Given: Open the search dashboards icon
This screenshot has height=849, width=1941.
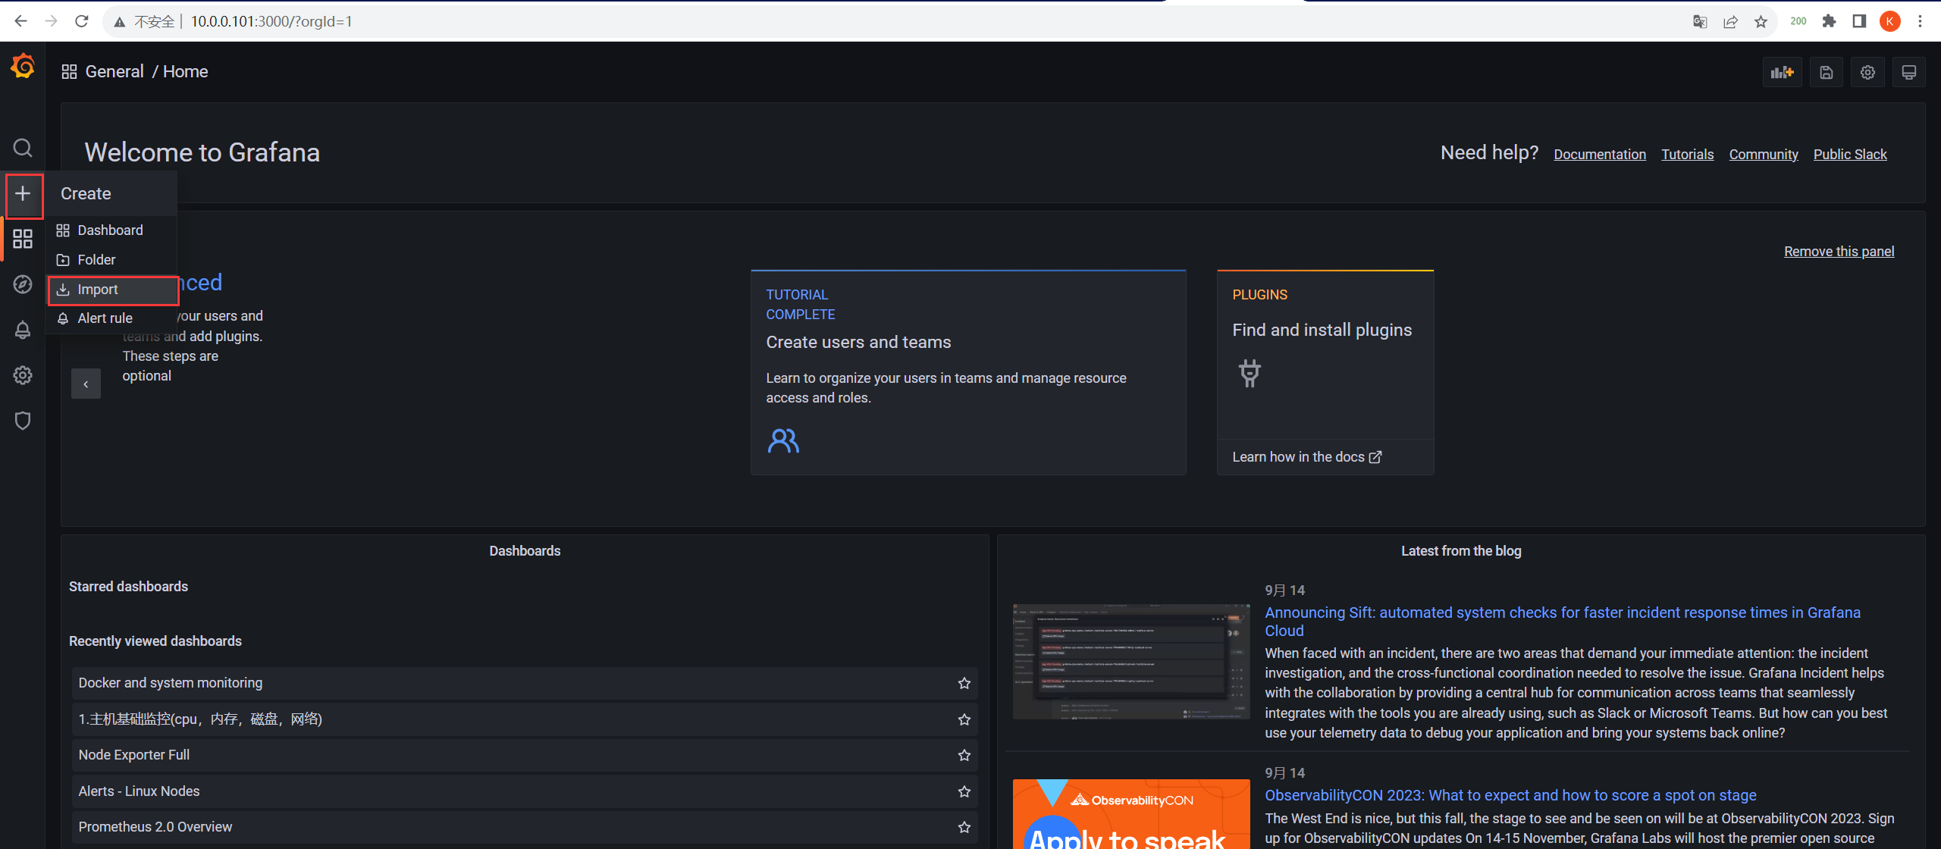Looking at the screenshot, I should tap(23, 147).
